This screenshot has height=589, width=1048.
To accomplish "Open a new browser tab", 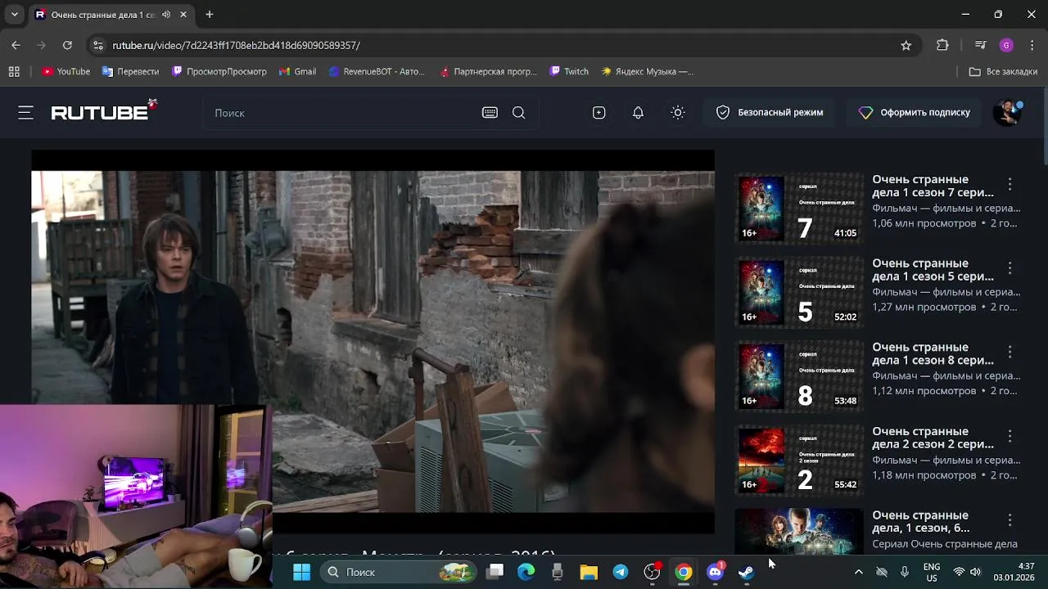I will (210, 15).
